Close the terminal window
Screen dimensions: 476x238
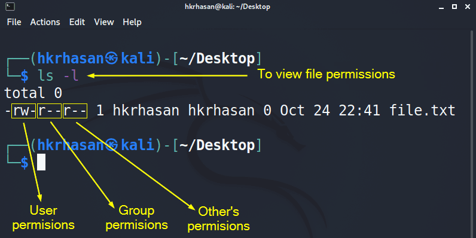click(468, 7)
